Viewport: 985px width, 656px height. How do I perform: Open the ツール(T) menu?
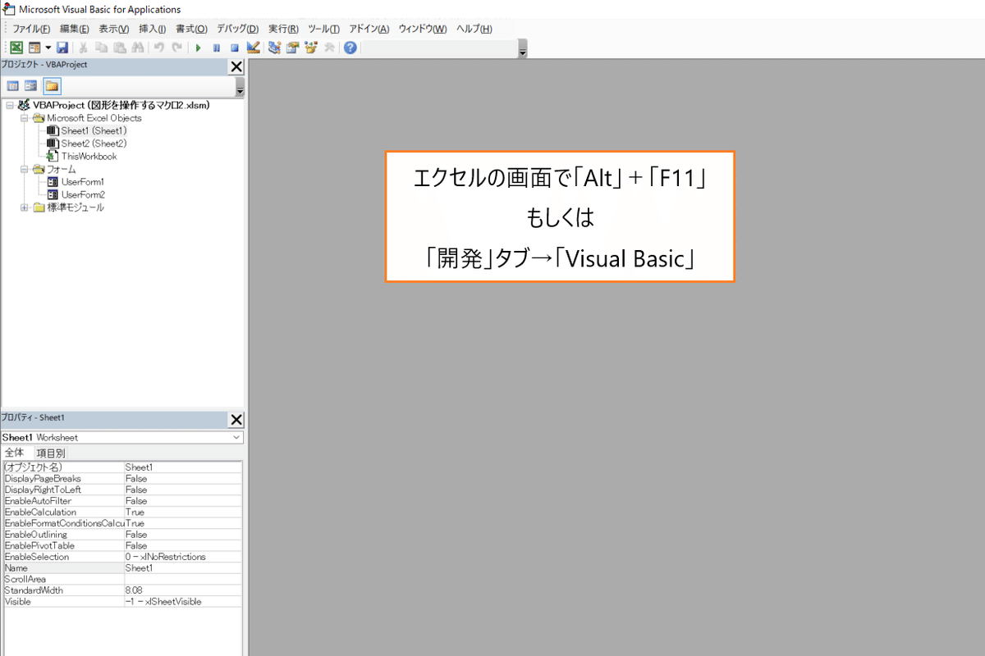click(x=323, y=29)
